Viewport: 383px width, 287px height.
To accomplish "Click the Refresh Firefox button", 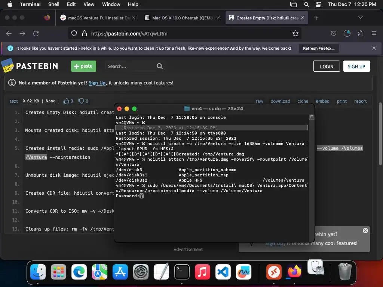I will coord(319,48).
